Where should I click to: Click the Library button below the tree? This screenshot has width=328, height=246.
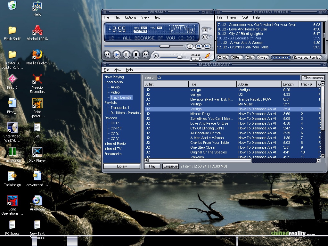point(122,166)
